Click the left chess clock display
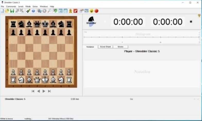Viewport: 202px width, 121px height. (x=128, y=22)
